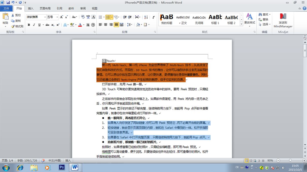Click the Phonetic Guide (文 with pinyin) icon

pos(88,17)
